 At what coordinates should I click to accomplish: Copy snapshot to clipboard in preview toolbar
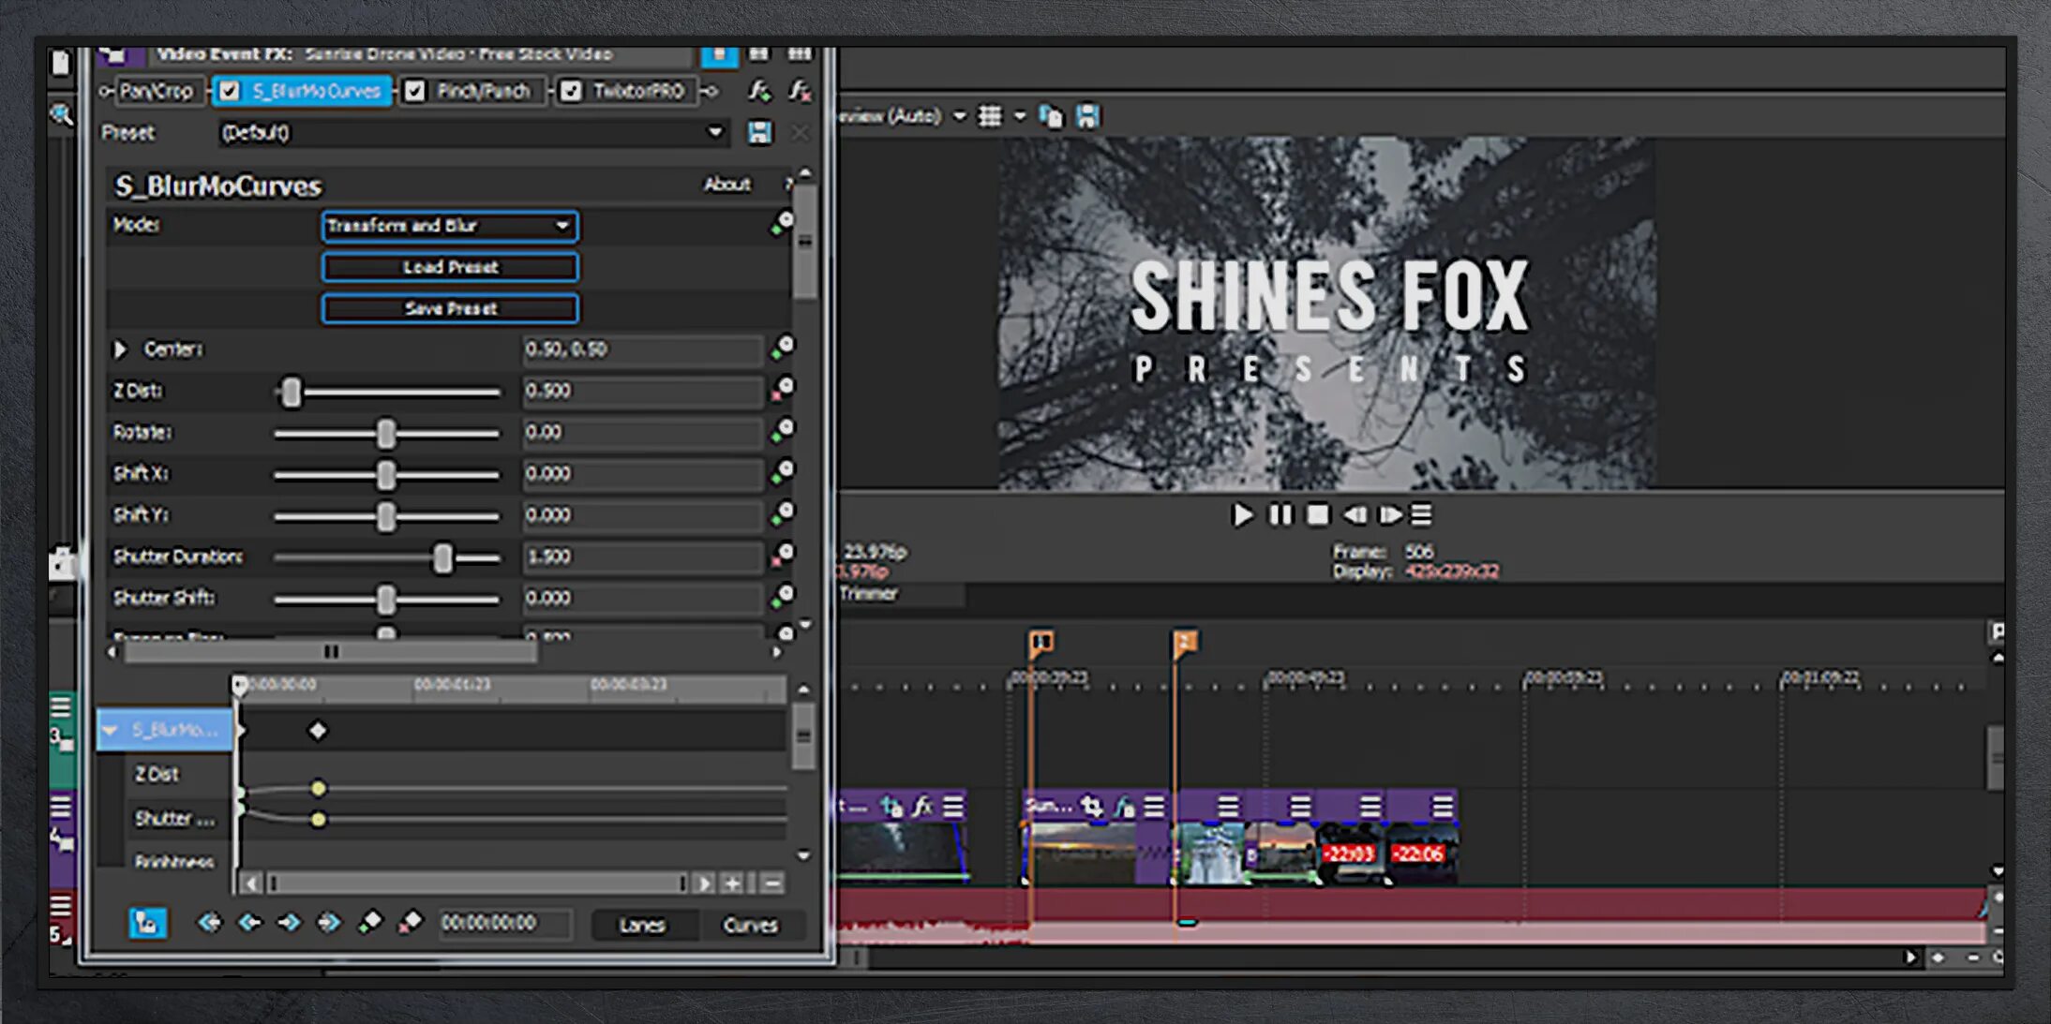coord(1051,116)
